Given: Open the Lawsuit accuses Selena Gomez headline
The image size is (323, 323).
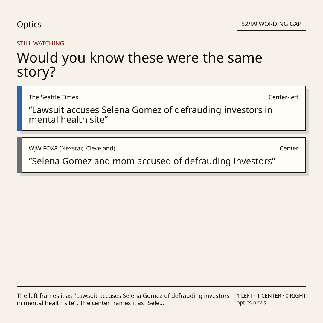Looking at the screenshot, I should [x=150, y=115].
